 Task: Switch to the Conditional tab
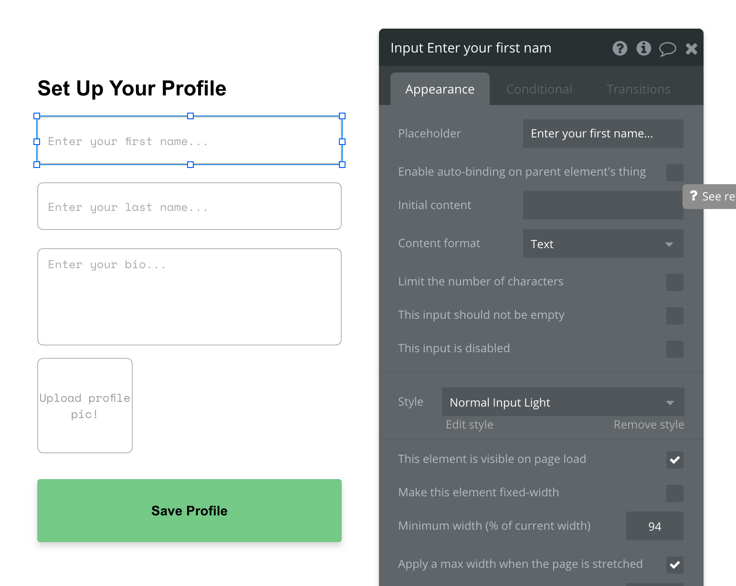pos(539,89)
